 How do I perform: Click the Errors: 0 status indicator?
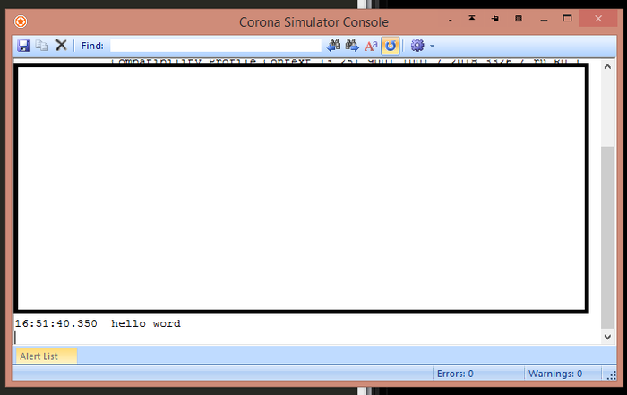coord(455,374)
